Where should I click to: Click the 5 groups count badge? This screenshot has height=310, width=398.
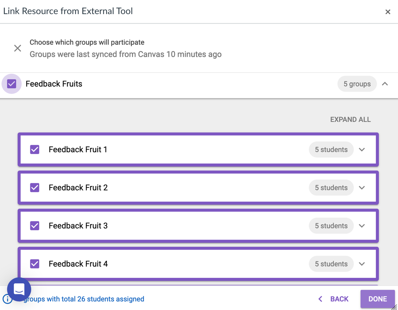click(x=357, y=84)
